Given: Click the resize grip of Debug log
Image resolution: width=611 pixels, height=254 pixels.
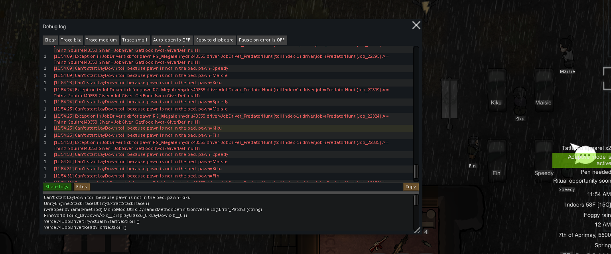Looking at the screenshot, I should 417,230.
